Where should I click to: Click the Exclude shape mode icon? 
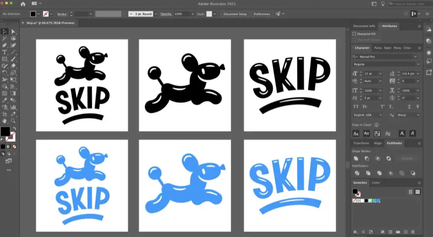click(389, 158)
